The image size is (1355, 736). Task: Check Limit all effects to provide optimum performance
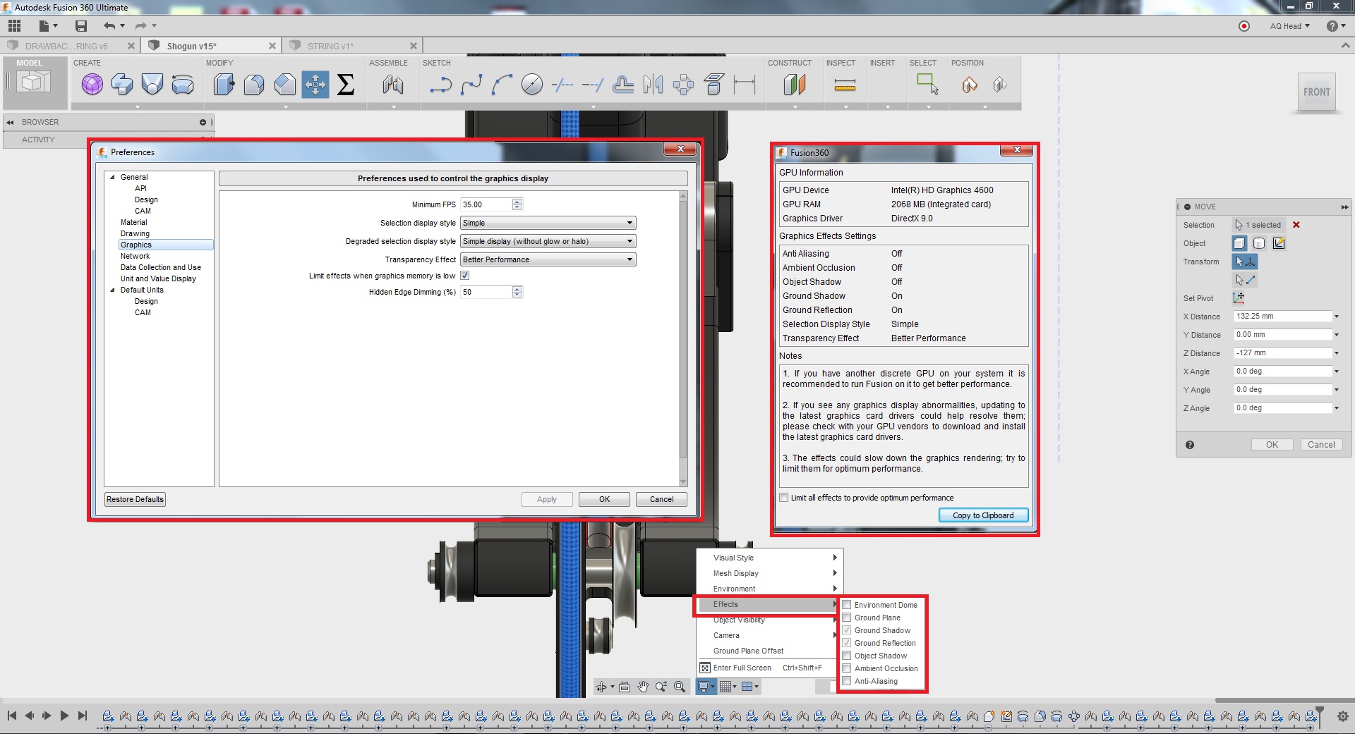pos(784,498)
